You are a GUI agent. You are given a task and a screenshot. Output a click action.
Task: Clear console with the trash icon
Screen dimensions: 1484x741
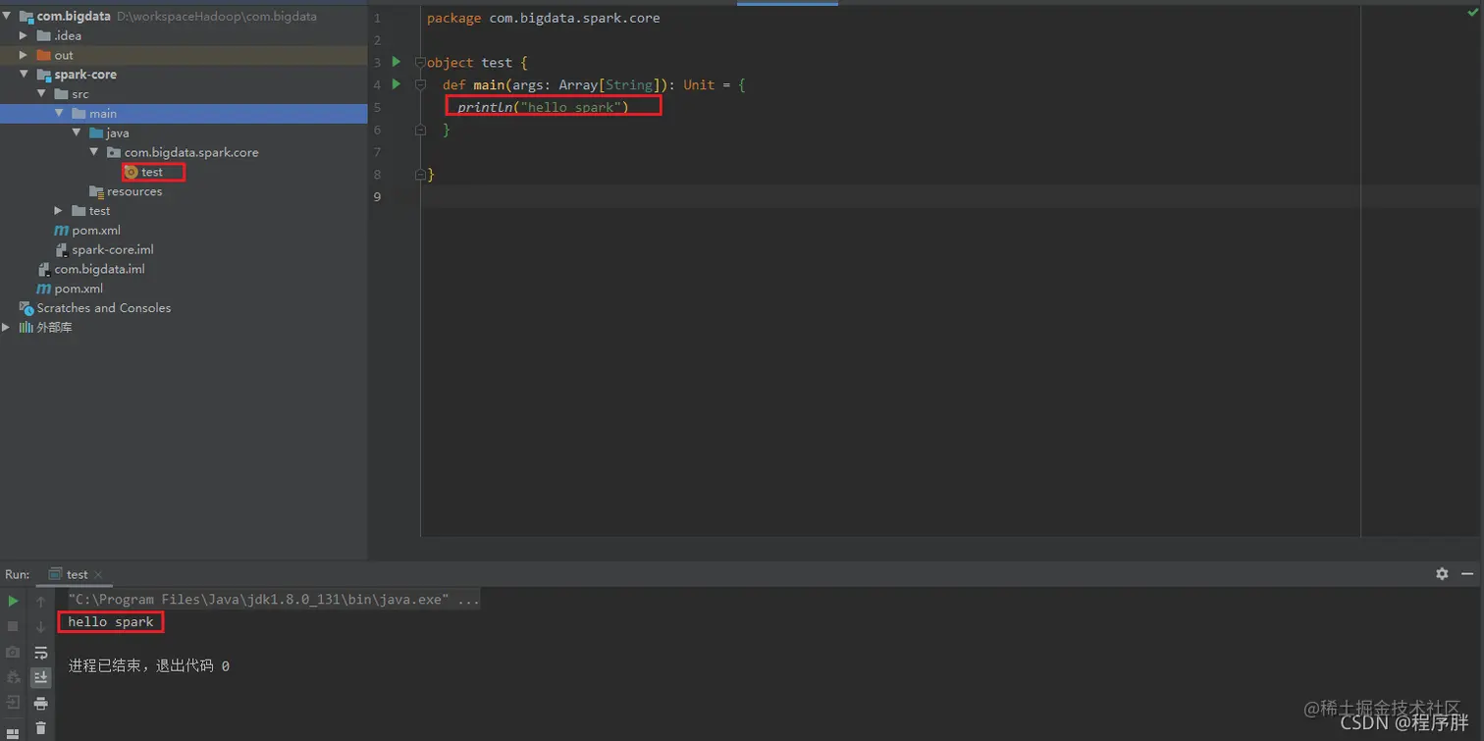[x=40, y=728]
